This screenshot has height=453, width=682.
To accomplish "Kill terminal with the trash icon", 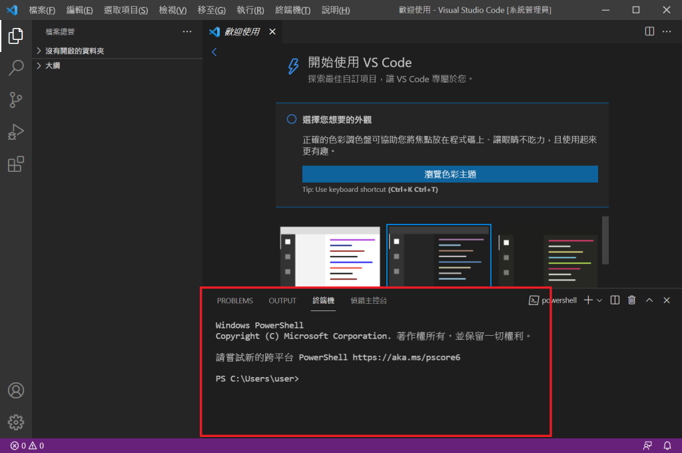I will [632, 300].
